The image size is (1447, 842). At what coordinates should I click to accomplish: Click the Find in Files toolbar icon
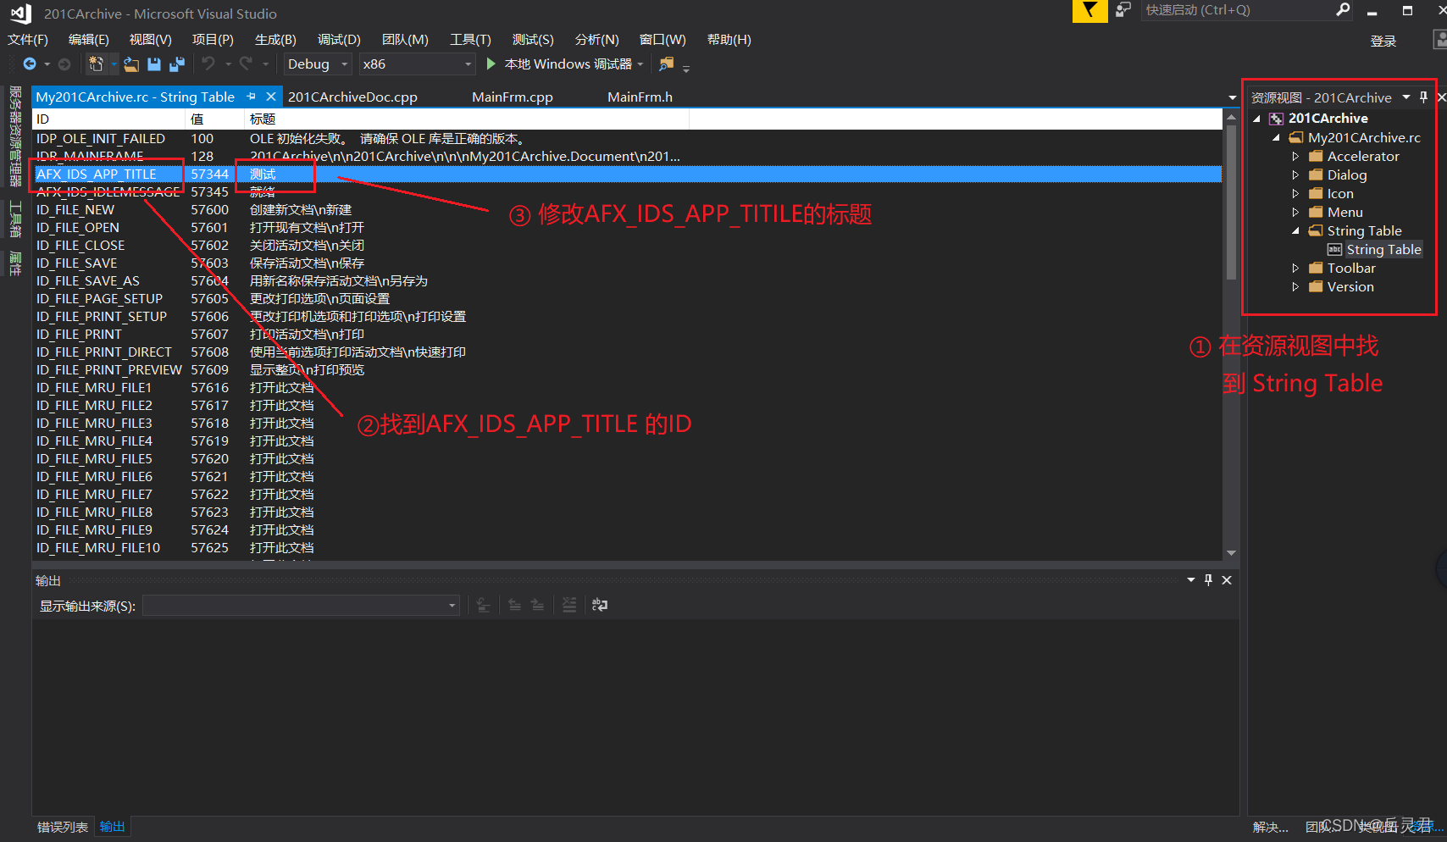point(667,64)
